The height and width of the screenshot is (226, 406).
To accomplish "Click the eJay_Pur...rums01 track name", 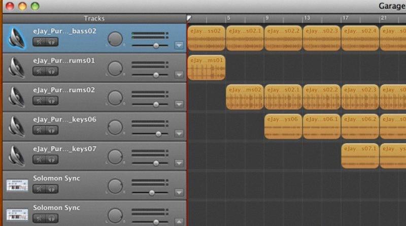I will point(64,60).
